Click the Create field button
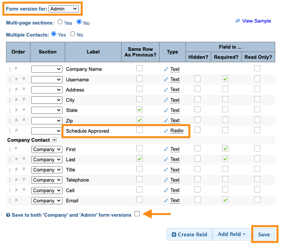 (x=189, y=234)
